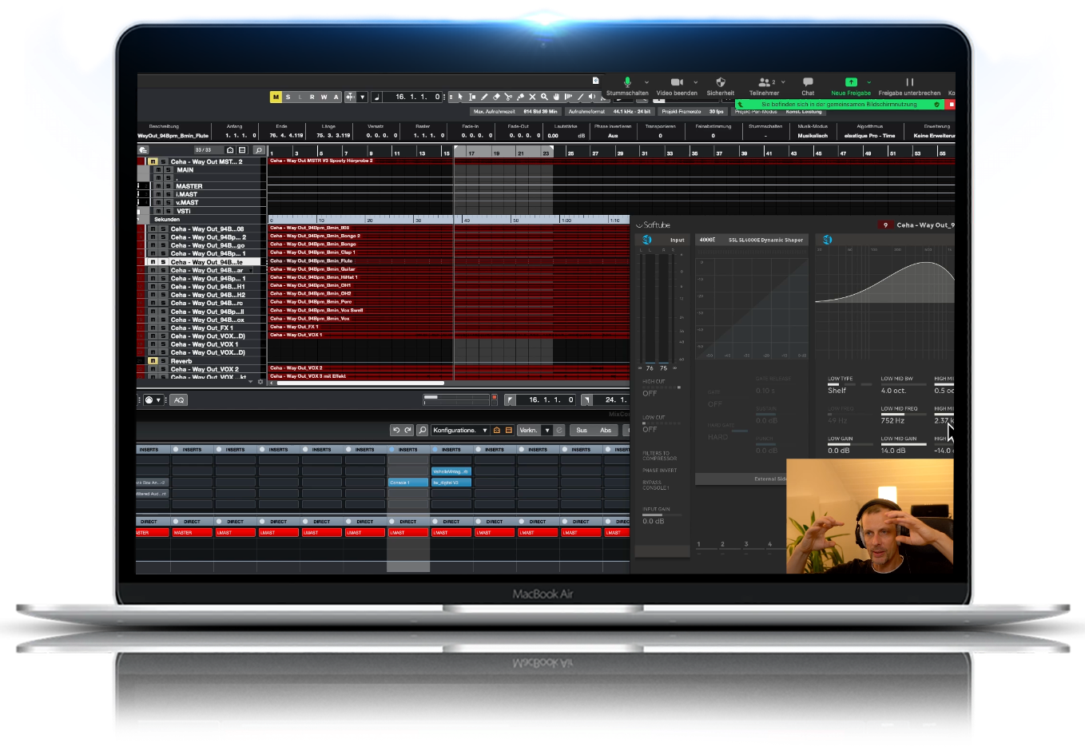
Task: Open the Verkn. link dropdown
Action: [535, 431]
